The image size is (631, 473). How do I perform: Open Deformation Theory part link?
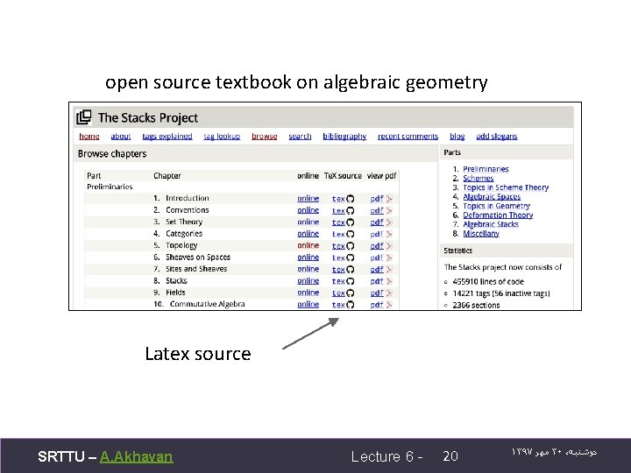tap(498, 215)
